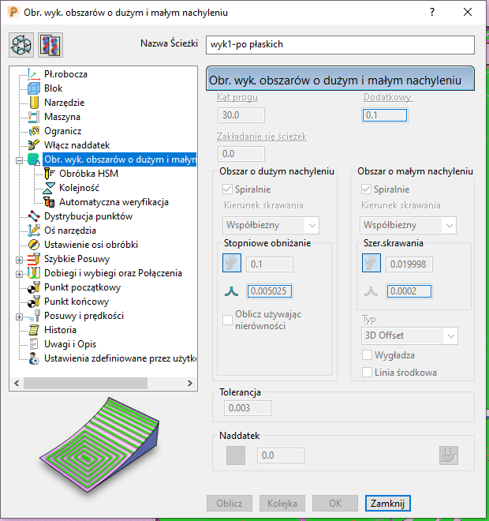Viewport: 489px width, 521px height.
Task: Click component thickness icon in Naddatek
Action: [449, 455]
